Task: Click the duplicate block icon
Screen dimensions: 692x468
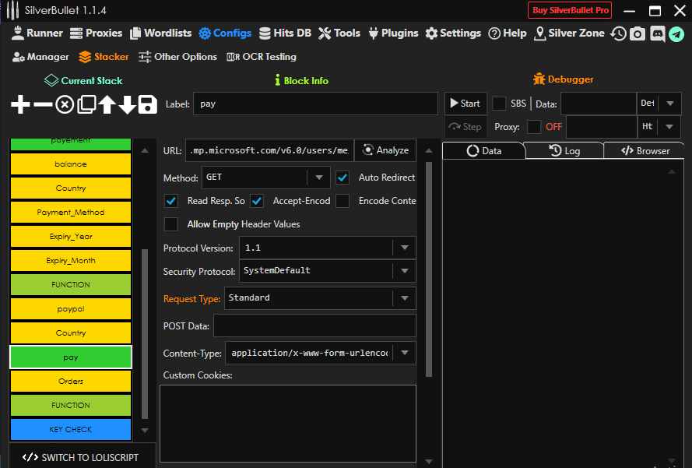Action: 86,104
